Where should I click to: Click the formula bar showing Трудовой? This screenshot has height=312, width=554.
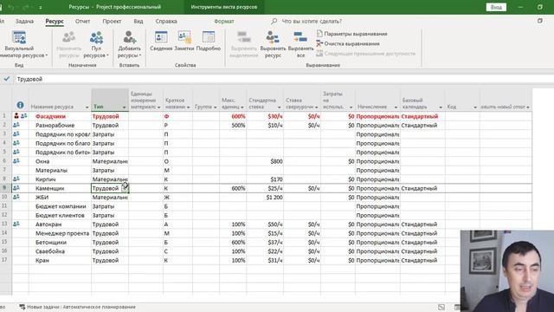click(x=285, y=79)
